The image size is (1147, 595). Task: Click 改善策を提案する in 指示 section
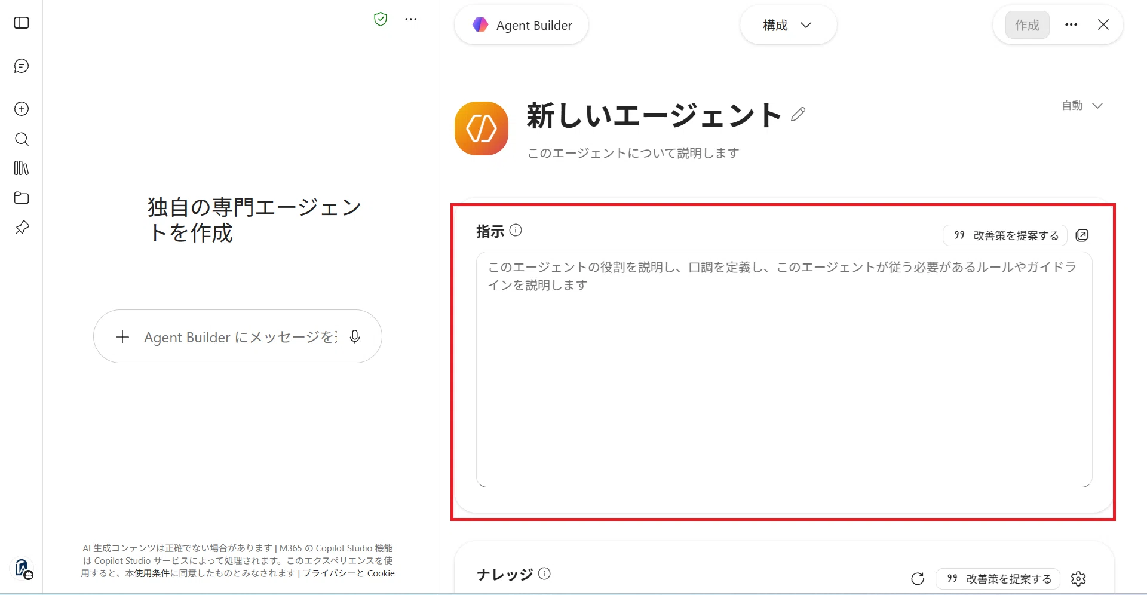pyautogui.click(x=1005, y=235)
